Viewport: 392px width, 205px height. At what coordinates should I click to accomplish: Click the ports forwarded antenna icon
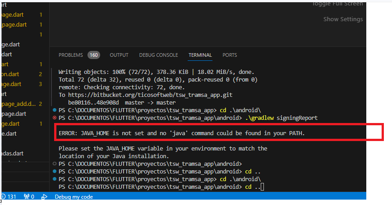(x=27, y=197)
